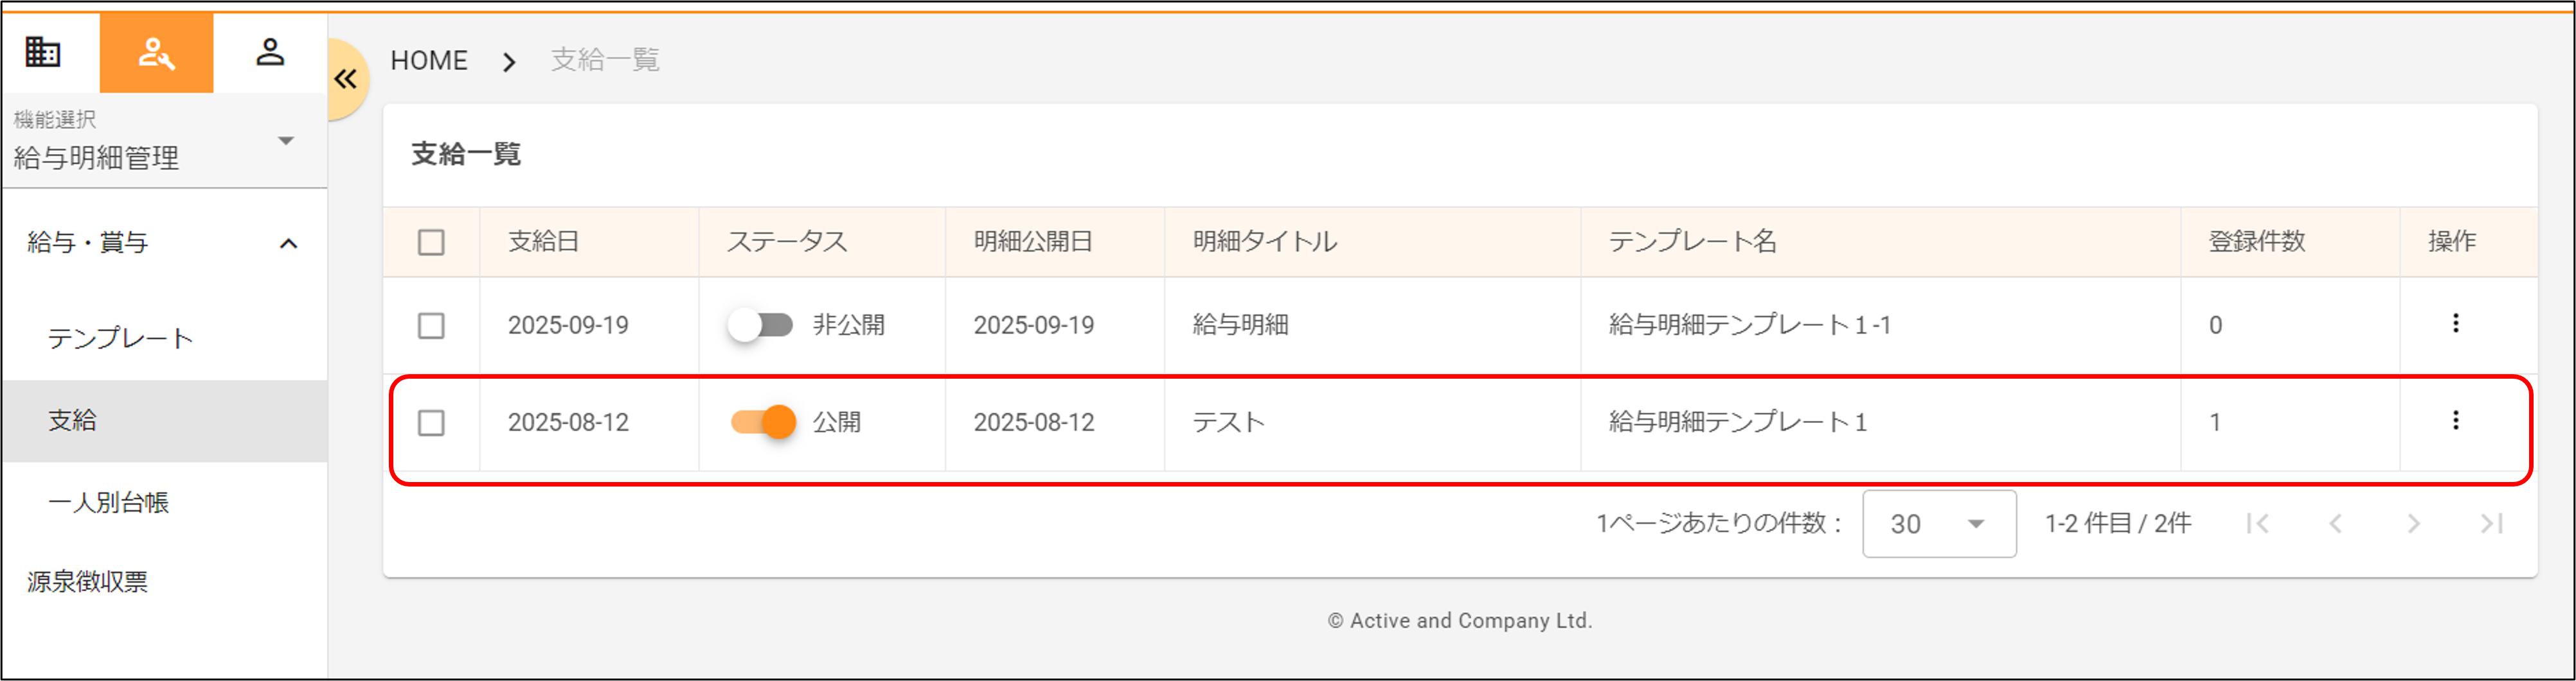Image resolution: width=2576 pixels, height=681 pixels.
Task: Collapse the sidebar with the double-chevron icon
Action: (347, 79)
